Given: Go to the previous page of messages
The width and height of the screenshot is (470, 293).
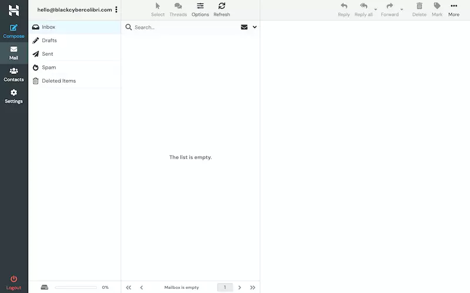Looking at the screenshot, I should (x=142, y=288).
